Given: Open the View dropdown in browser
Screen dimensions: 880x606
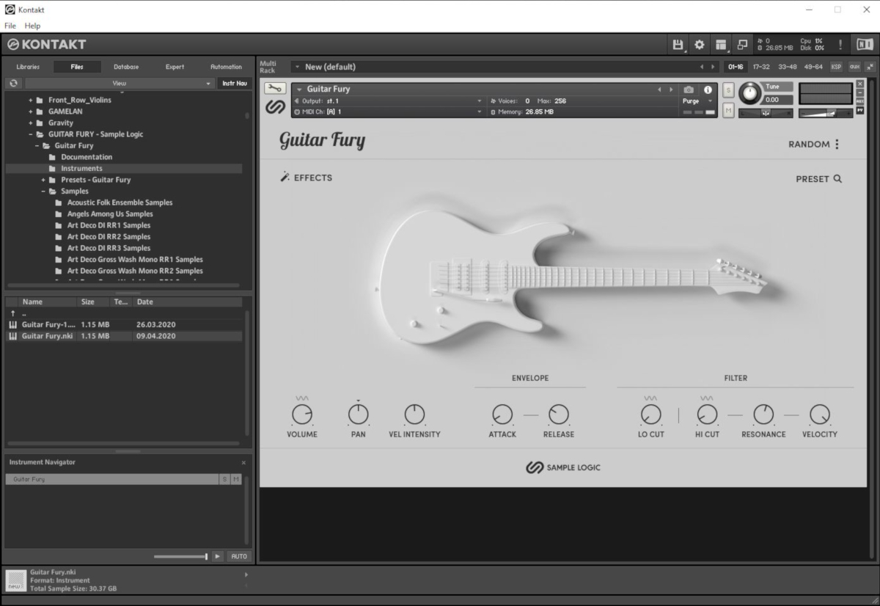Looking at the screenshot, I should pos(119,84).
